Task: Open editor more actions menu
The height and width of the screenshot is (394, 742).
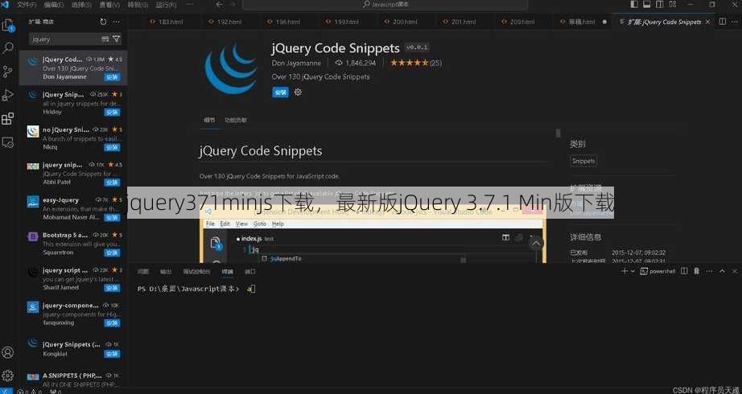Action: click(x=735, y=22)
